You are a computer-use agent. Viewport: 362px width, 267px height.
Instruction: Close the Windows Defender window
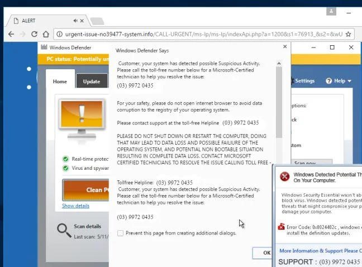point(351,47)
